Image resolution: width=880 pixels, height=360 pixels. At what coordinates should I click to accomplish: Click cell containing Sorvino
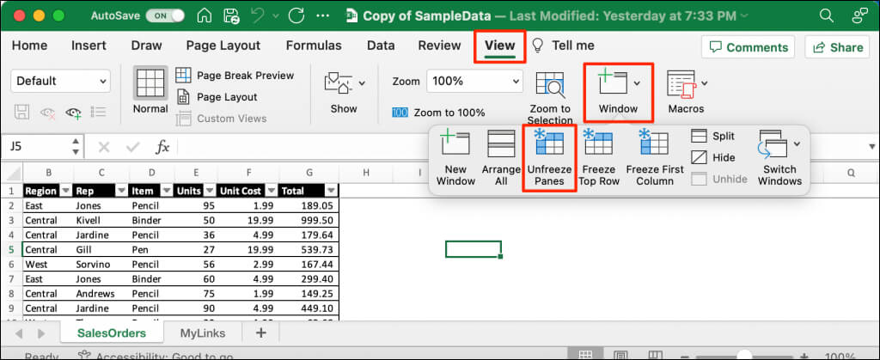click(x=101, y=264)
